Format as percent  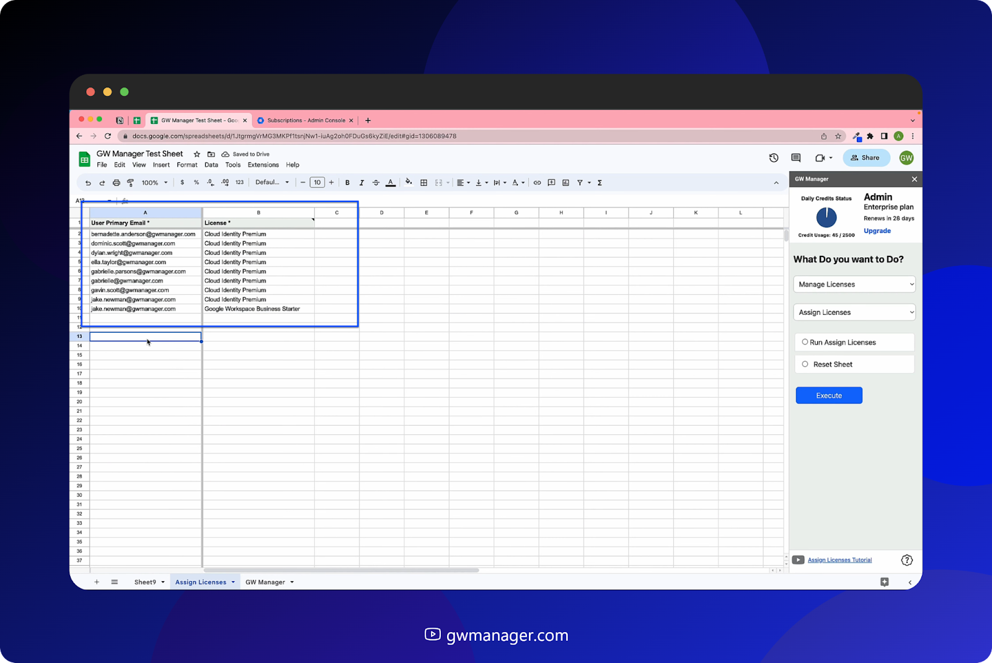(197, 183)
